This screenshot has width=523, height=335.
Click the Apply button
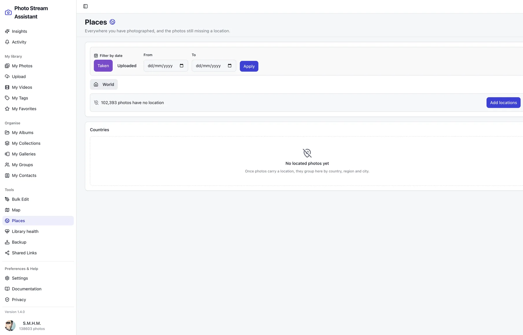(249, 66)
